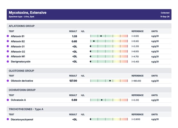
Task: Click the purple dot beside Aflatoxin G1
Action: click(8, 46)
